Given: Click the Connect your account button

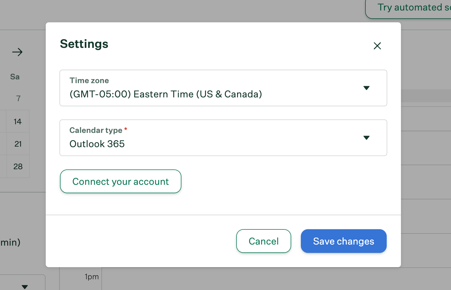Looking at the screenshot, I should (120, 181).
